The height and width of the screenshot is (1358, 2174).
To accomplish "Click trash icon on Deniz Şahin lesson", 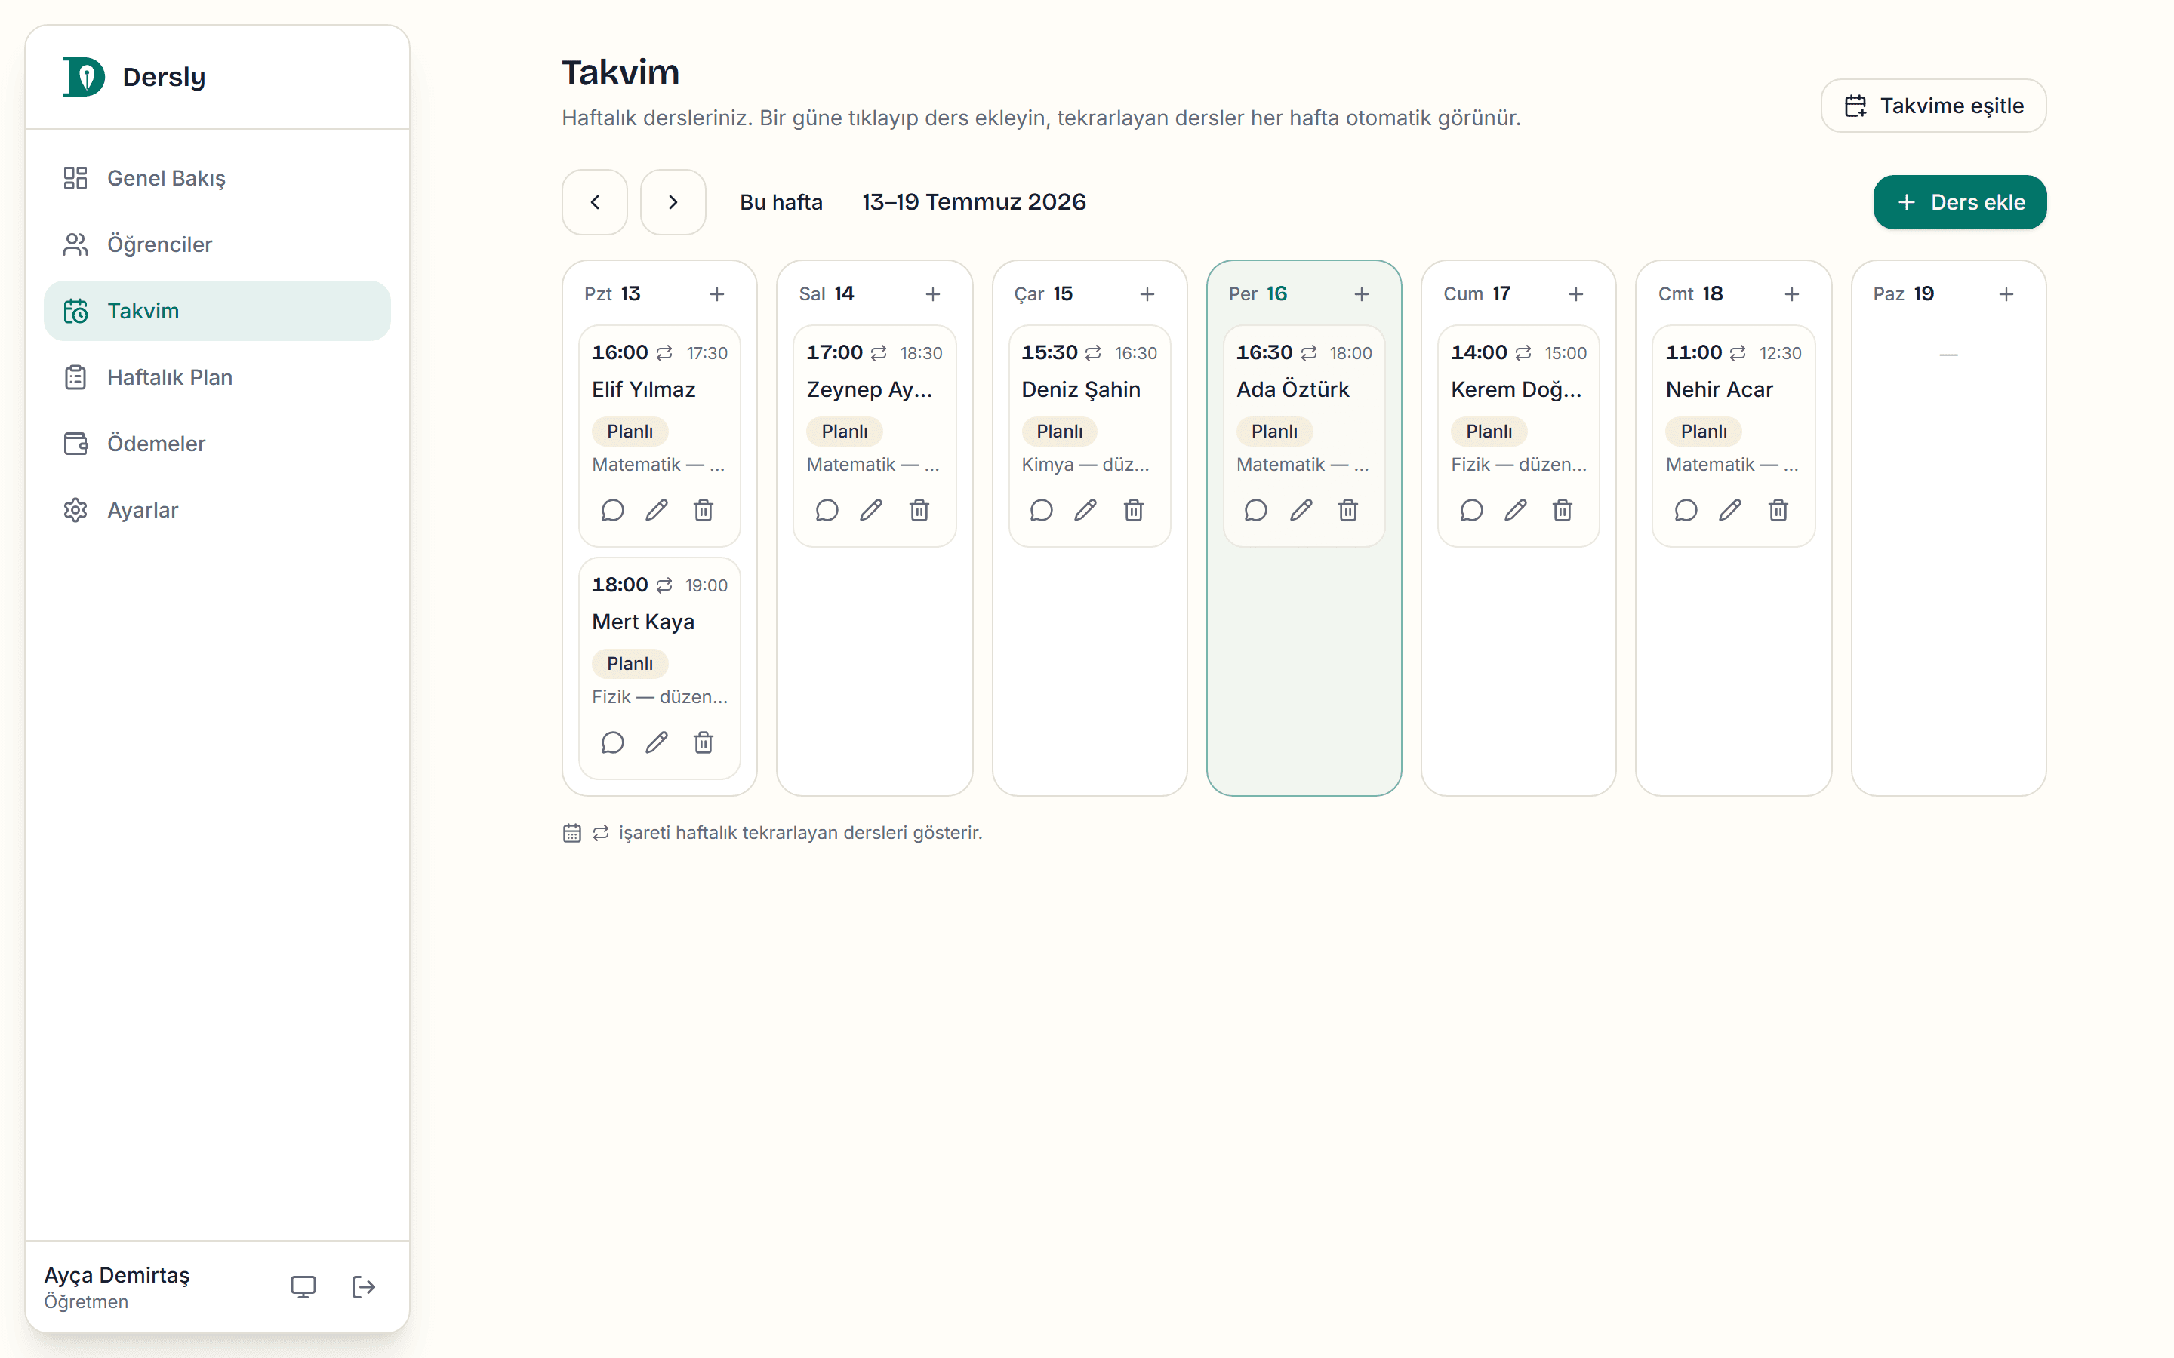I will [x=1134, y=510].
